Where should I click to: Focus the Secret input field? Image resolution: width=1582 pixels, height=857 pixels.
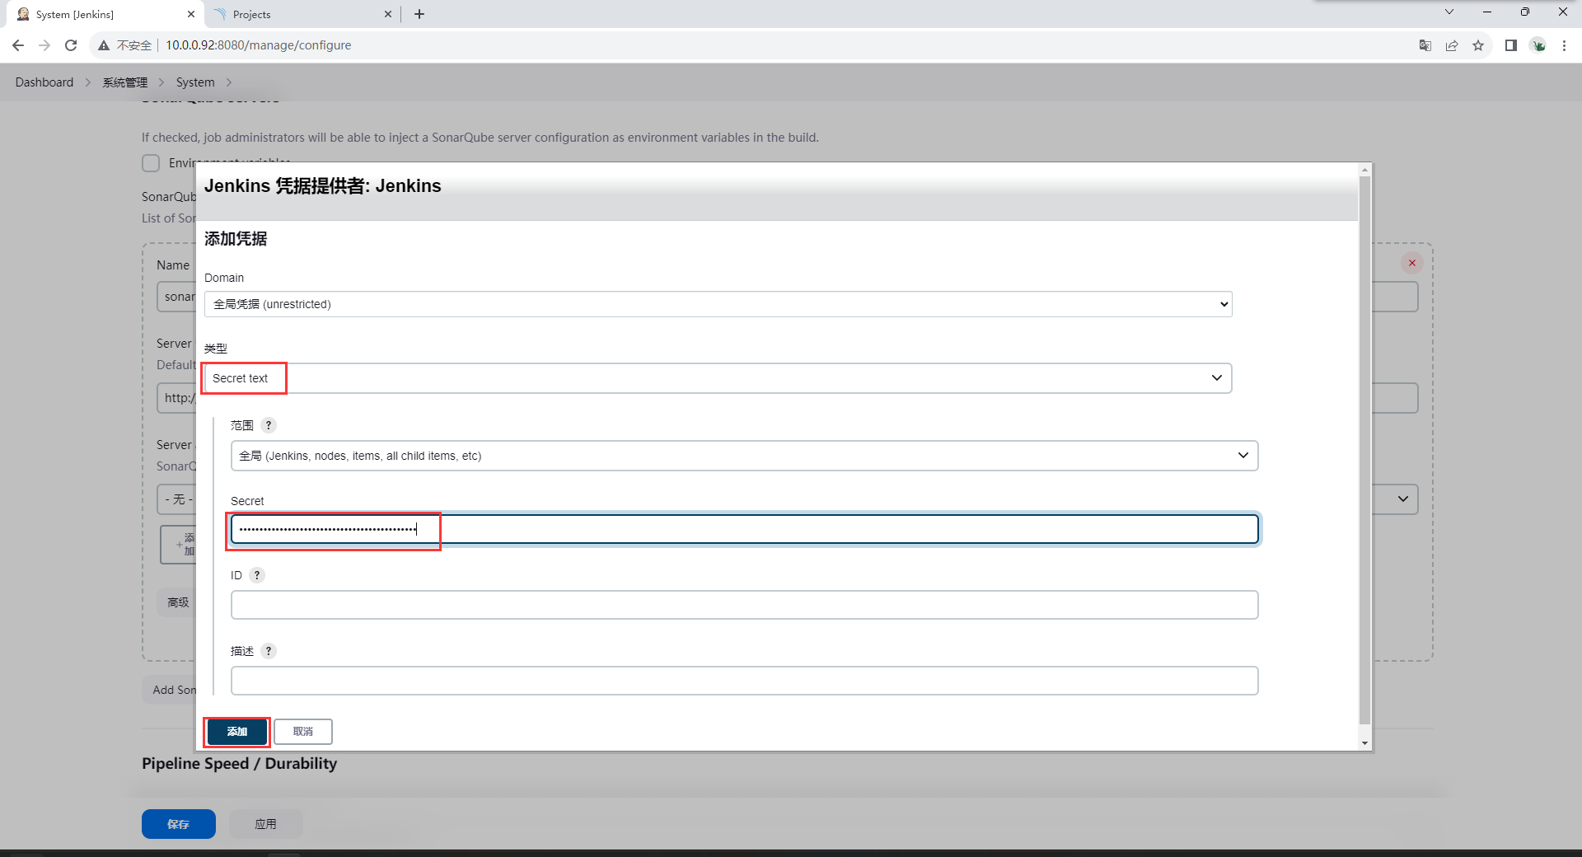(744, 529)
